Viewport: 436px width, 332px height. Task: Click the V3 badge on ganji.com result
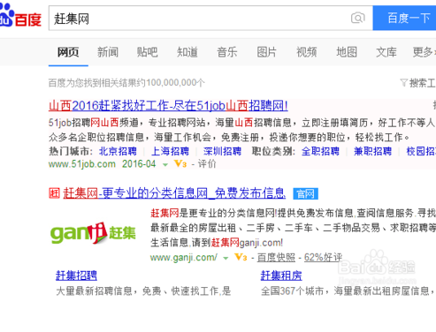pyautogui.click(x=241, y=258)
